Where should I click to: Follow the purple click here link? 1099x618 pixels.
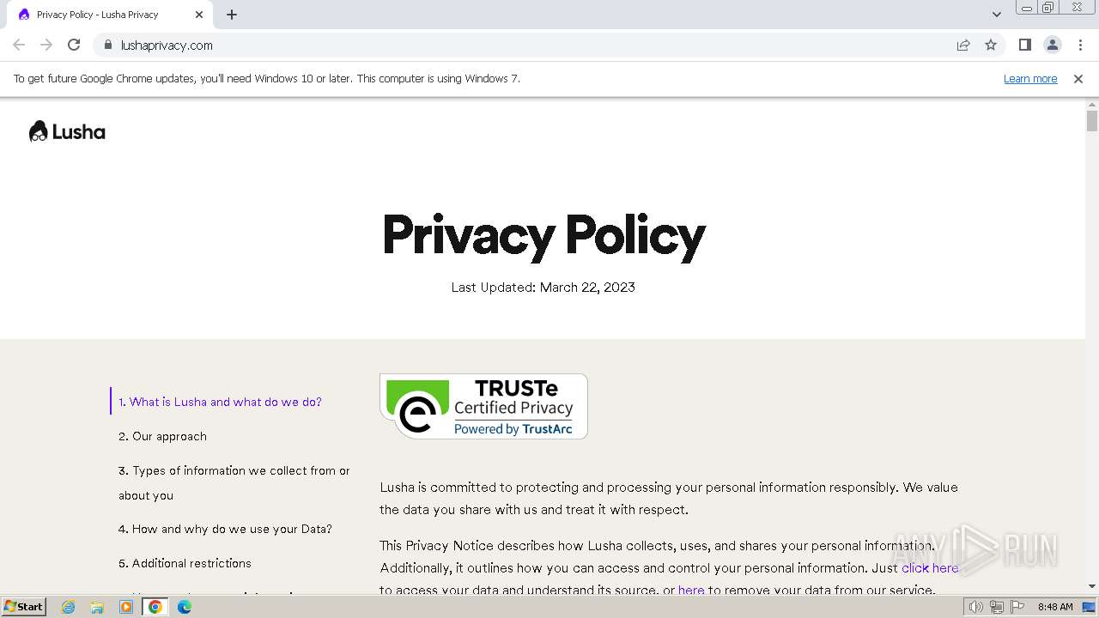click(930, 567)
